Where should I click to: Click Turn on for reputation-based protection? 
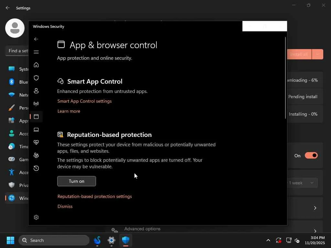click(76, 181)
